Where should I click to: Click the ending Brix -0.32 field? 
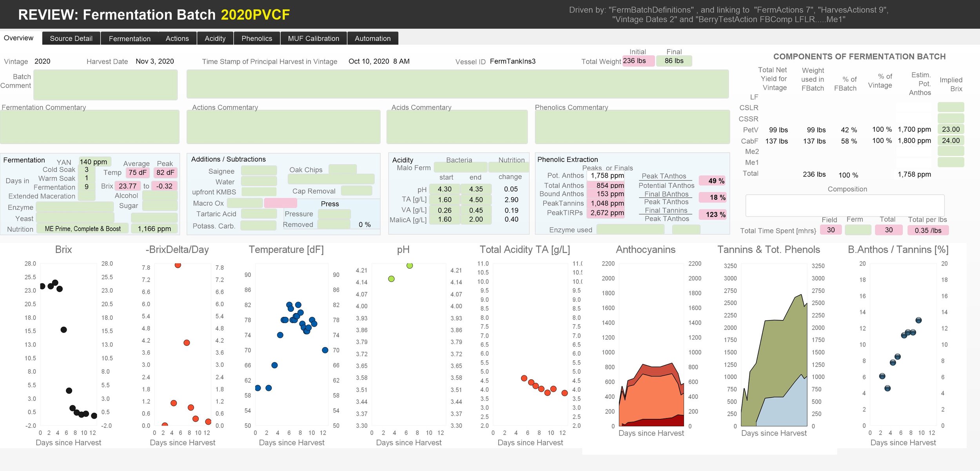(x=164, y=186)
